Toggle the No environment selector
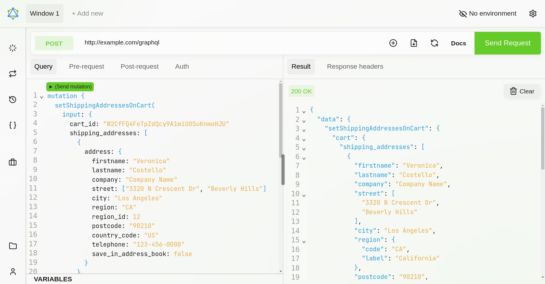545x284 pixels. 488,14
